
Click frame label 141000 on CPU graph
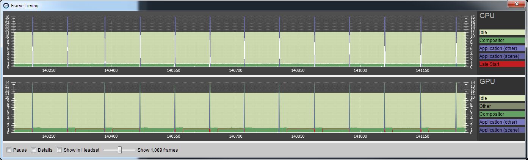pyautogui.click(x=360, y=71)
